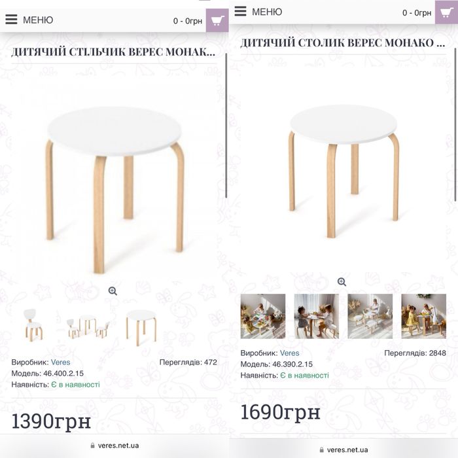Viewport: 458px width, 458px height.
Task: Click МЕНЮ label on right page
Action: pos(267,12)
